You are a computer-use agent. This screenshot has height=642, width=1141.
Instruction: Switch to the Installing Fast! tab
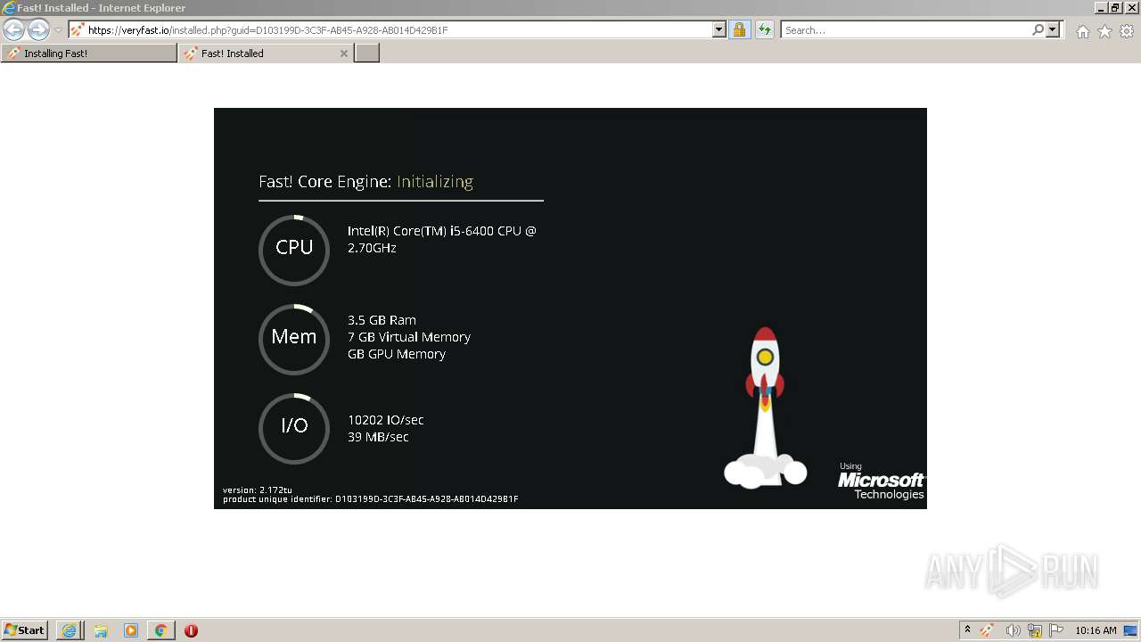88,53
